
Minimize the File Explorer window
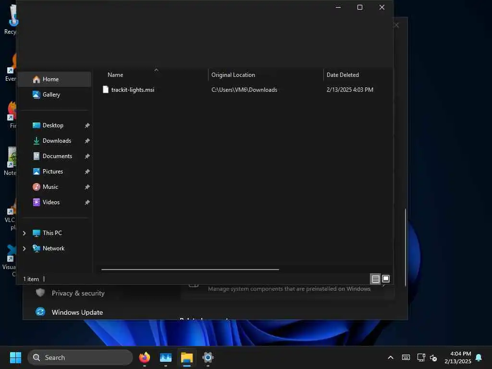click(338, 7)
